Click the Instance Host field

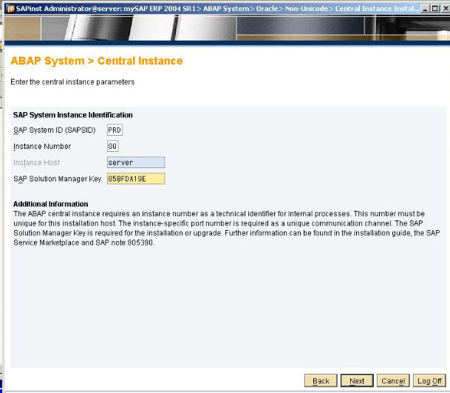pos(136,162)
